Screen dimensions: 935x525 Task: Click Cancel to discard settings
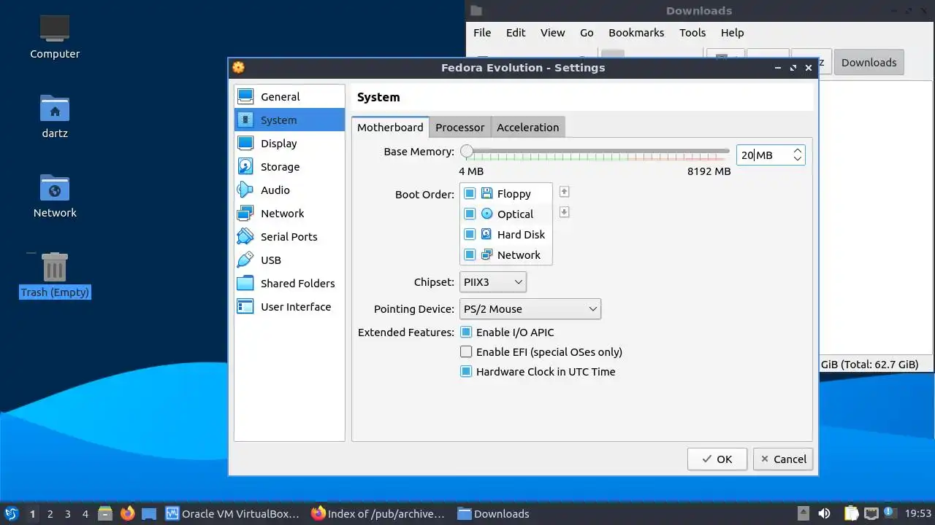(783, 459)
